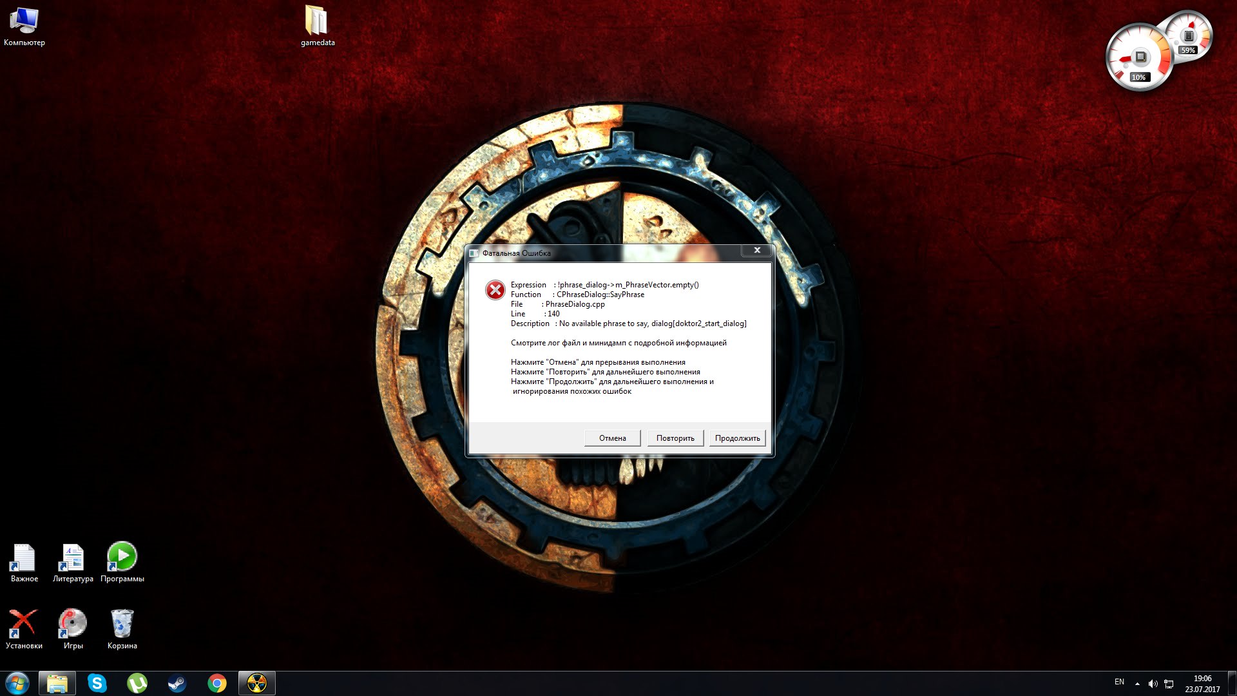Show hidden tray icons arrow
This screenshot has height=696, width=1237.
(x=1137, y=684)
